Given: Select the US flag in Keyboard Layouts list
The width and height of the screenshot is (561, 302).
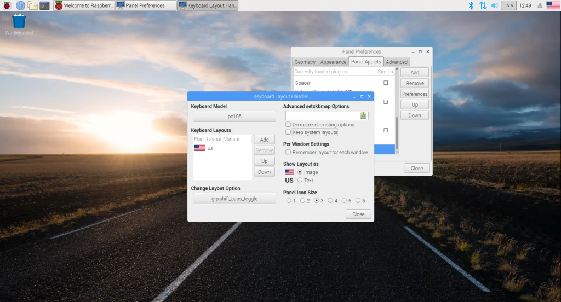Looking at the screenshot, I should coord(199,148).
